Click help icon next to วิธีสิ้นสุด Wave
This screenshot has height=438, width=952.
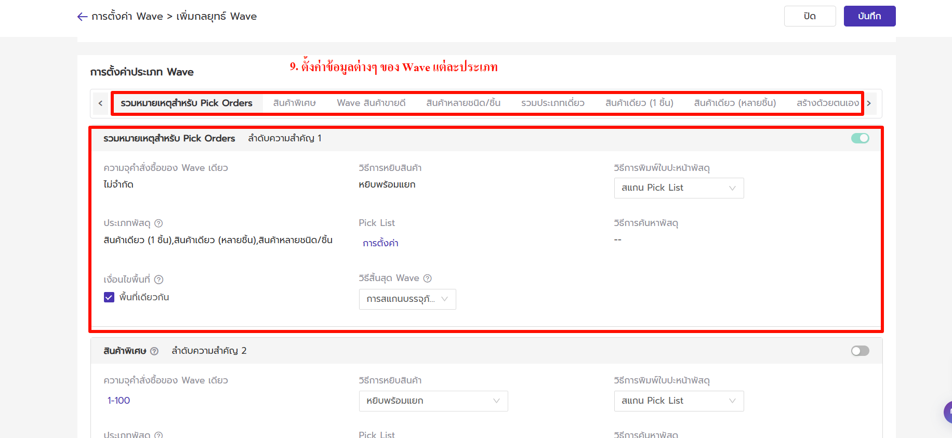(428, 278)
